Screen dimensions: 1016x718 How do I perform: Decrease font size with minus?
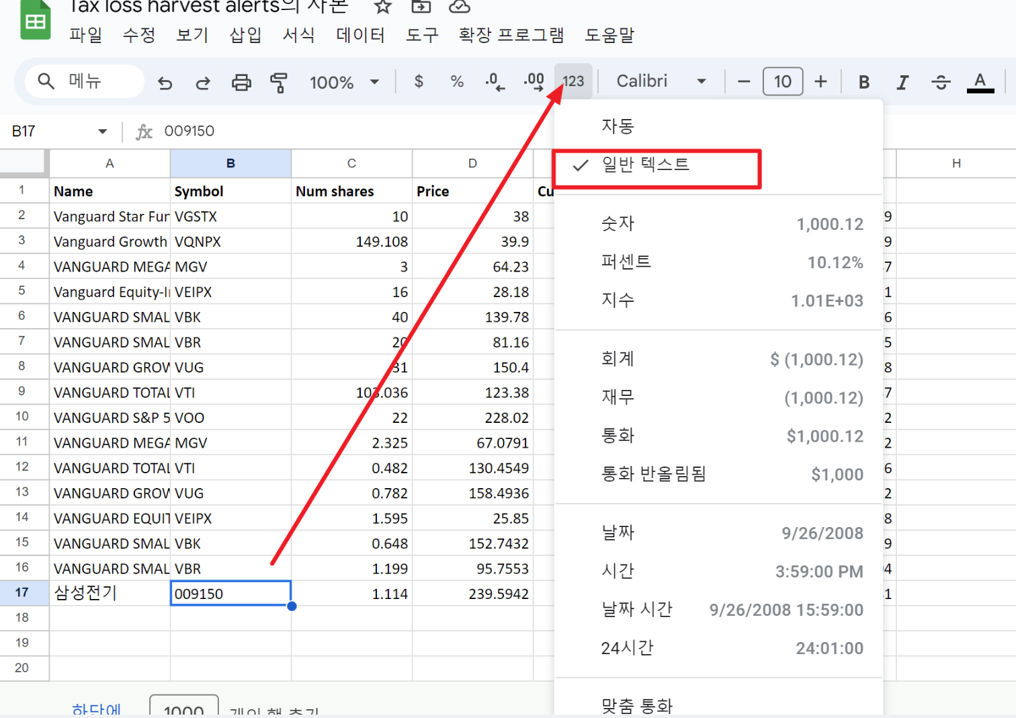[744, 81]
